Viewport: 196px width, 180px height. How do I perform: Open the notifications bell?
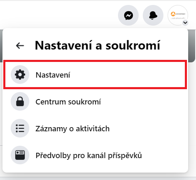pos(153,15)
